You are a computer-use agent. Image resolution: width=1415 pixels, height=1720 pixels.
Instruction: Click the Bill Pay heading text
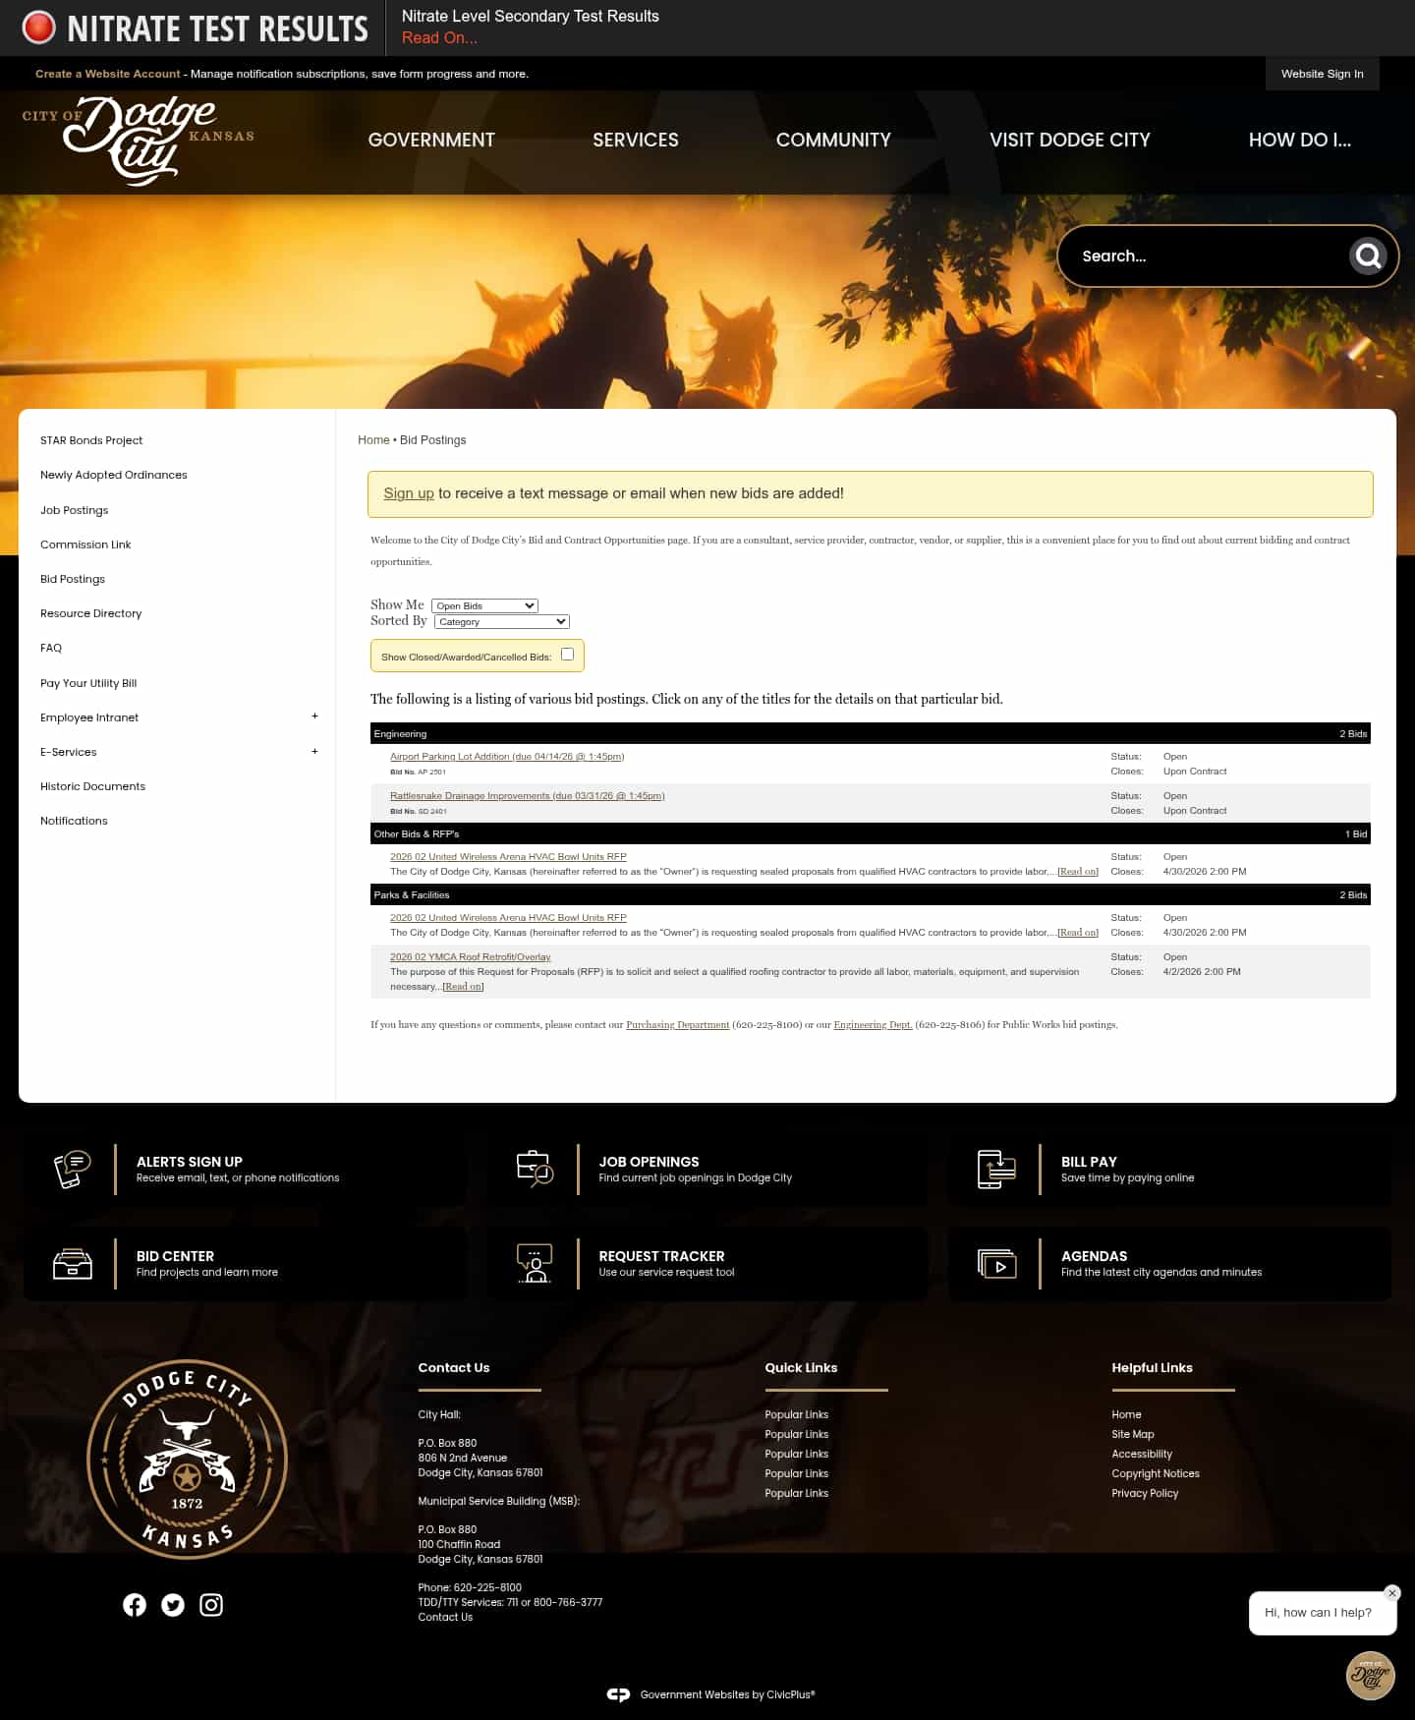click(x=1089, y=1162)
